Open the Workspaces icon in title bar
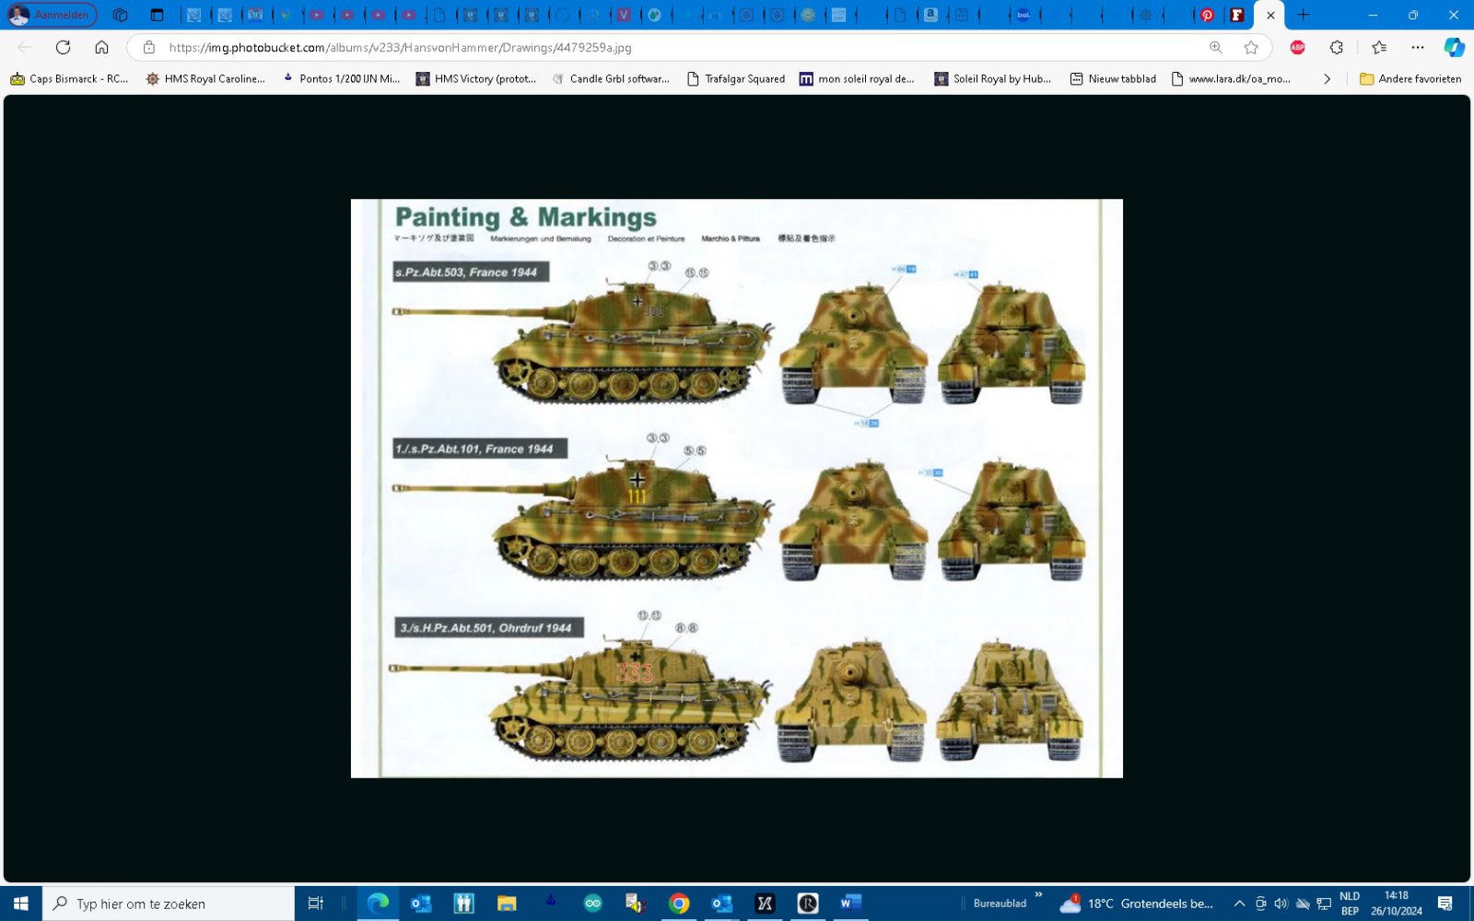Screen dimensions: 1474x921 point(120,15)
